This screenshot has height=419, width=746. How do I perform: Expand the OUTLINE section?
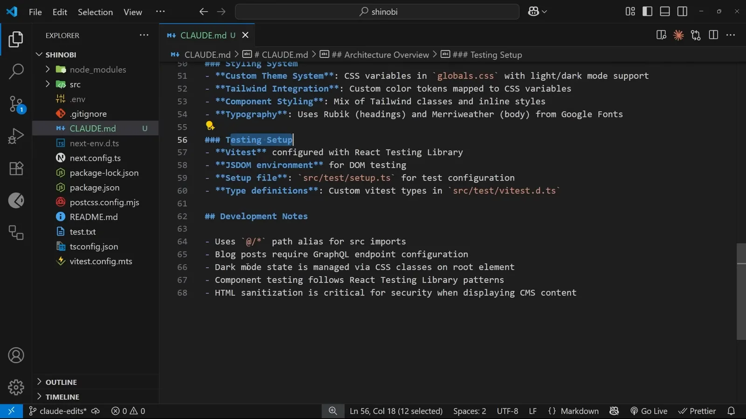(x=39, y=382)
